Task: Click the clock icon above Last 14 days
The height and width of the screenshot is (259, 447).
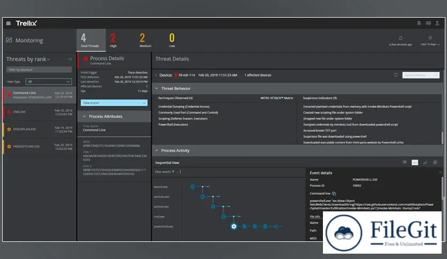Action: pyautogui.click(x=430, y=37)
